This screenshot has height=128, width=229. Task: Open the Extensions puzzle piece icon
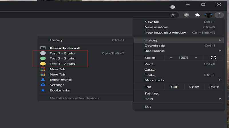pyautogui.click(x=197, y=15)
